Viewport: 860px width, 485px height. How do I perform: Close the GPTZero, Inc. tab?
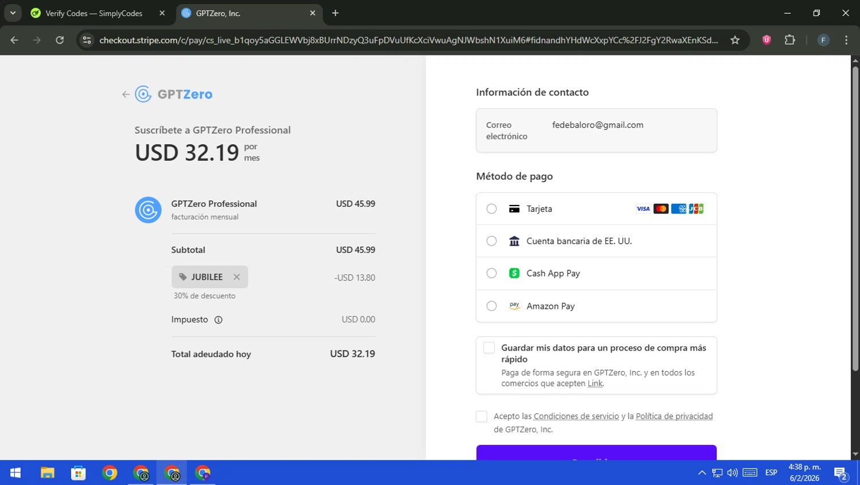[x=312, y=13]
